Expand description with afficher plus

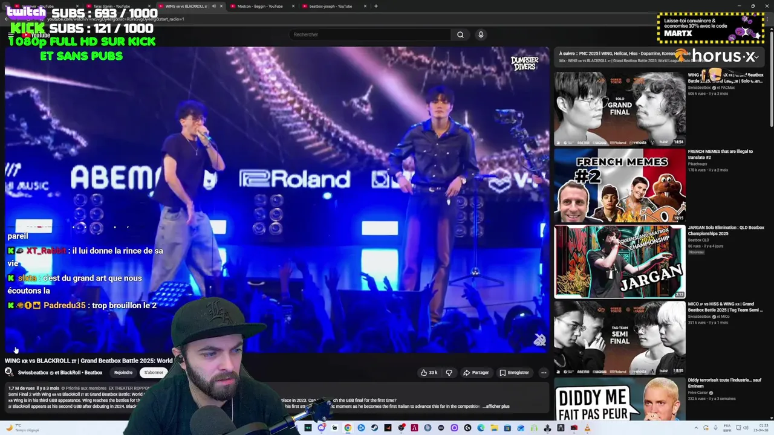point(497,407)
